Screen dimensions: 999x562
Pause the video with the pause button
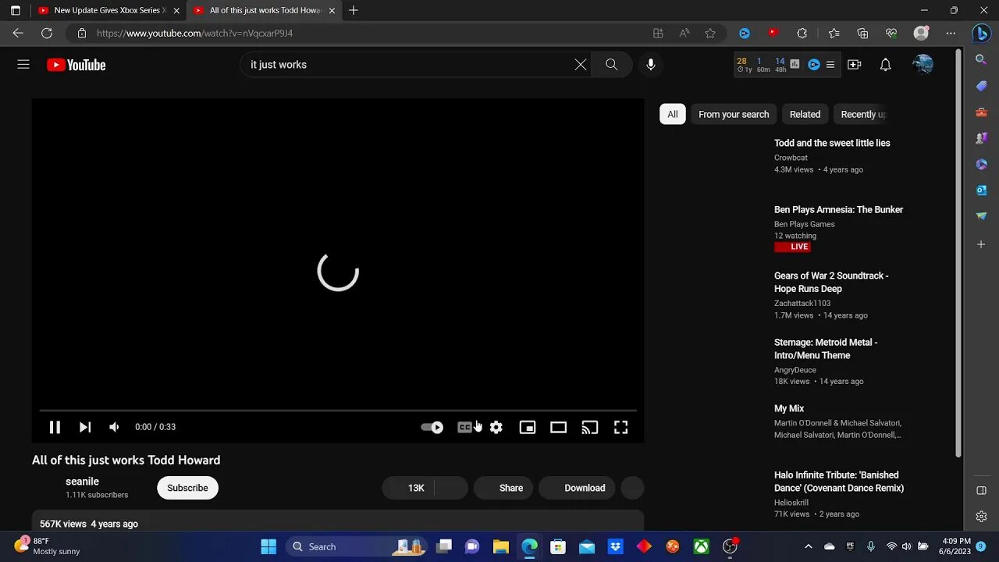pos(55,427)
